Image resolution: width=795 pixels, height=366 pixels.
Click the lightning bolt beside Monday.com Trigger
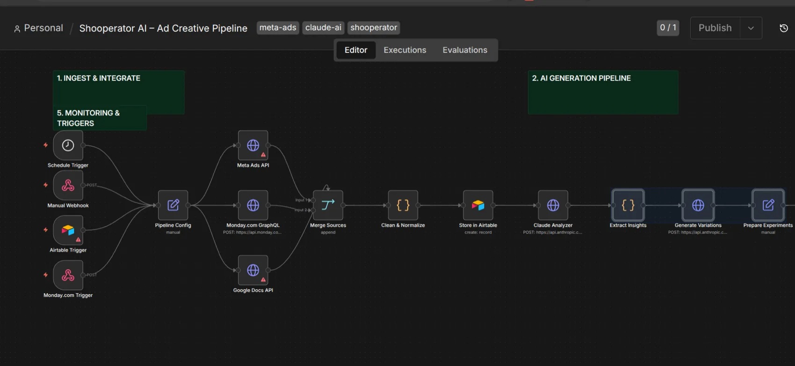(45, 275)
